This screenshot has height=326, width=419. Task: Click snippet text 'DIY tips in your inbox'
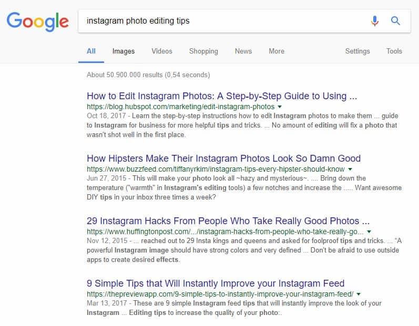tap(119, 197)
